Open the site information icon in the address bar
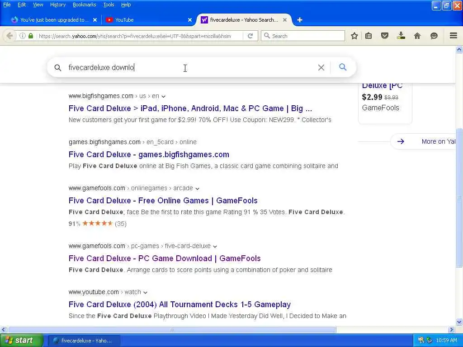Viewport: 463px width, 347px height. [x=23, y=36]
